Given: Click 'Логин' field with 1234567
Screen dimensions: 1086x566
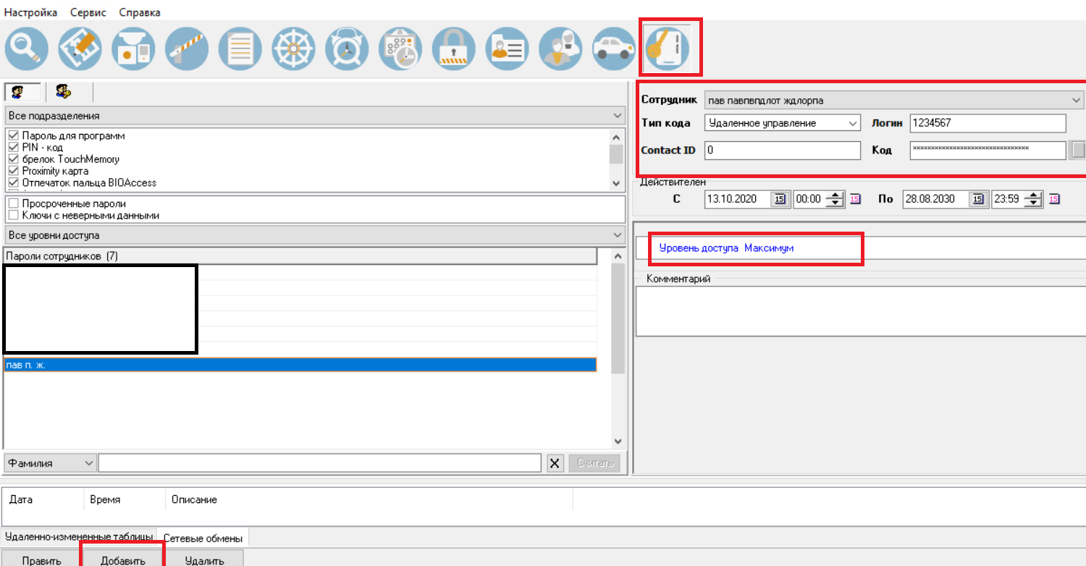Looking at the screenshot, I should 988,123.
